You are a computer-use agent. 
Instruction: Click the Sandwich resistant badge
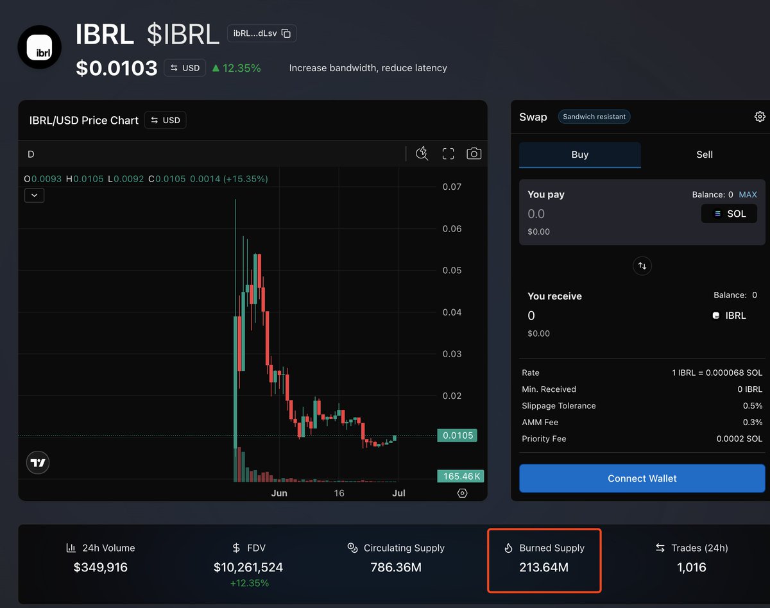[x=594, y=117]
